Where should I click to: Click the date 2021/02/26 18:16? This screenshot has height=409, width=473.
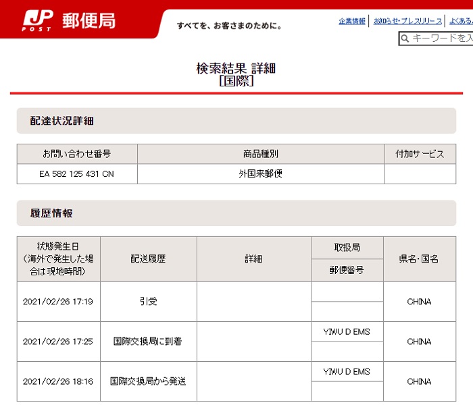(58, 381)
